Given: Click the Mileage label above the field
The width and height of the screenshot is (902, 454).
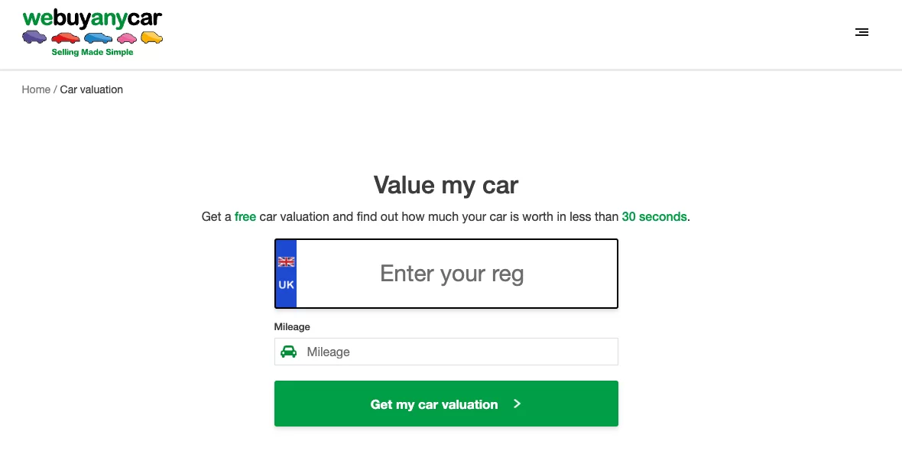Looking at the screenshot, I should pyautogui.click(x=292, y=326).
